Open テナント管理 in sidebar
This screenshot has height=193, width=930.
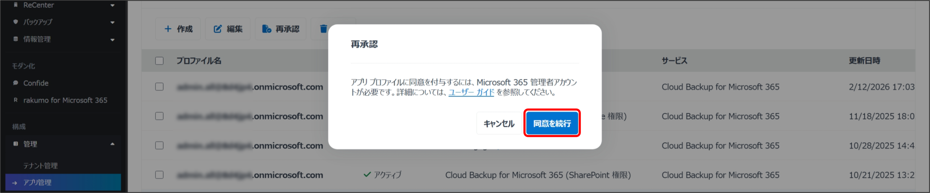(40, 165)
